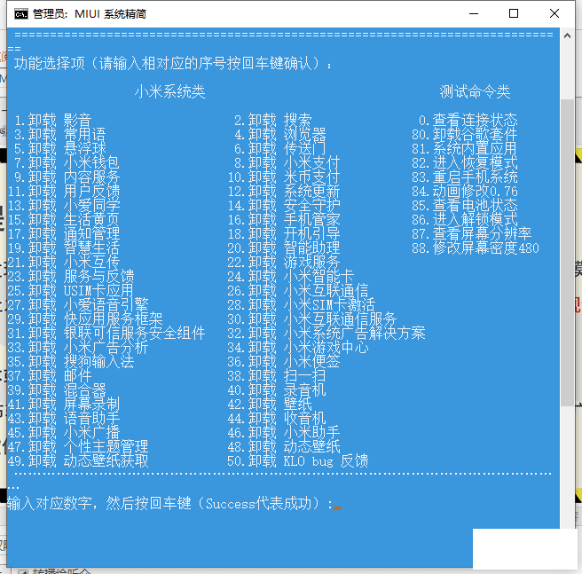The image size is (582, 574).
Task: Click option 14. 卸载 安全守护
Action: [284, 205]
